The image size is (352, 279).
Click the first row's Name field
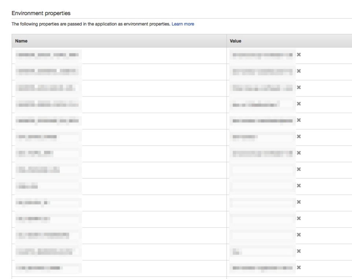[48, 55]
